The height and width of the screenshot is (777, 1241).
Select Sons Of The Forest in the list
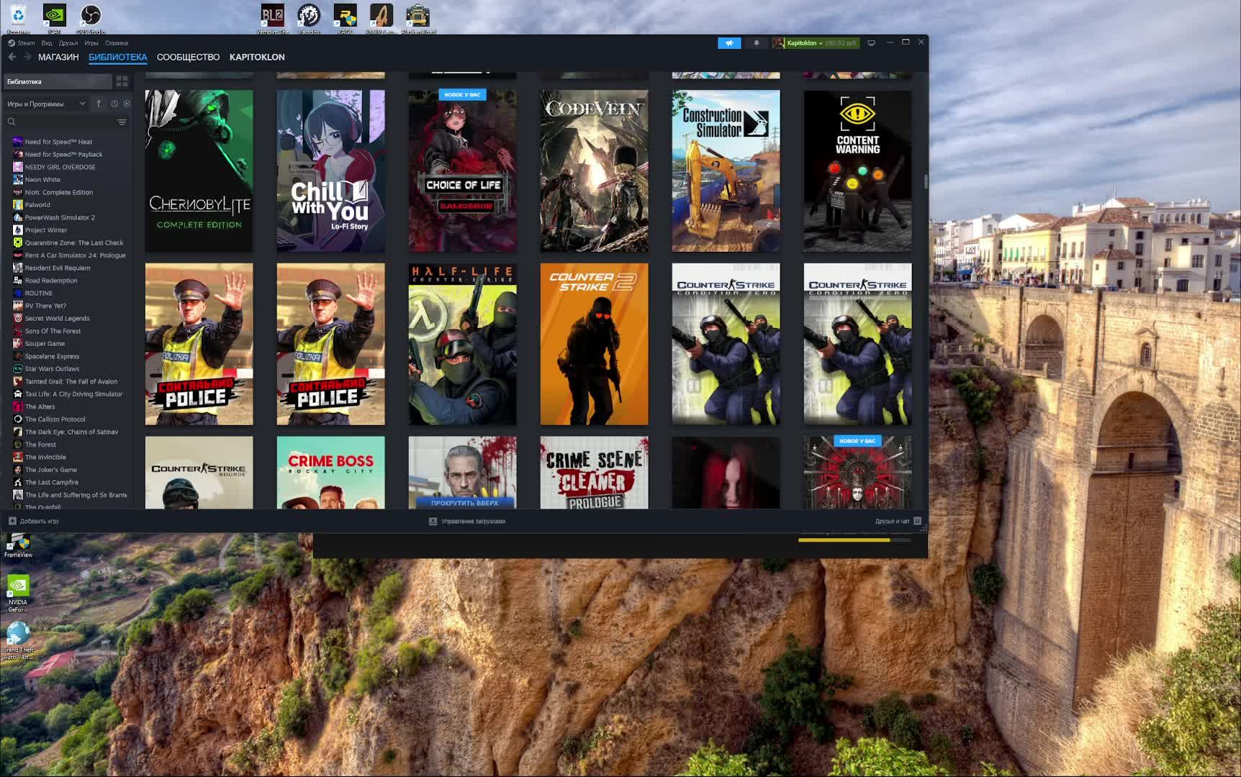click(x=68, y=331)
